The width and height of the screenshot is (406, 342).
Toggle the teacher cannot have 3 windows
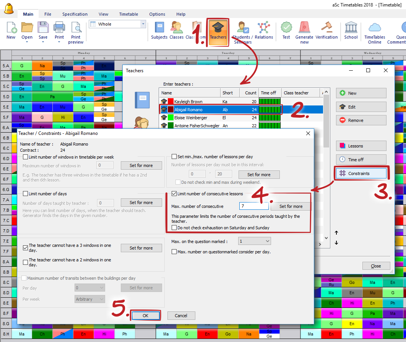[26, 248]
